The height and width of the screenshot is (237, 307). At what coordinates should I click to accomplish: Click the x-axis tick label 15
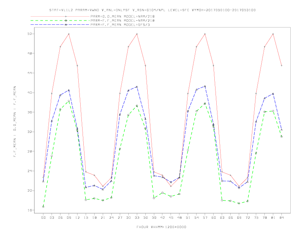pos(86,218)
